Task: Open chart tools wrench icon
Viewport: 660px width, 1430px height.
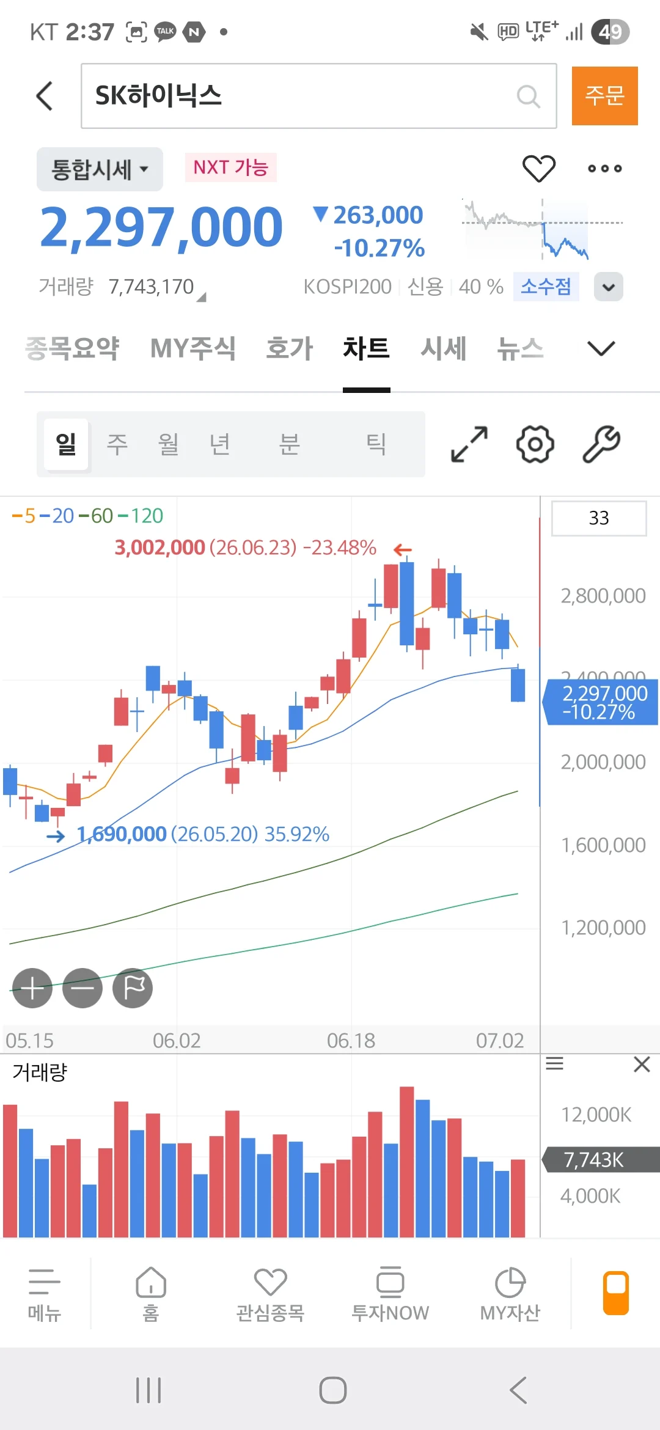Action: pos(601,444)
